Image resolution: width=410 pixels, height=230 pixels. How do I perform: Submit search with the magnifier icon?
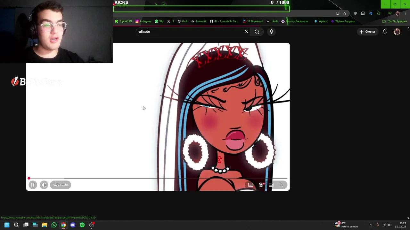click(257, 32)
